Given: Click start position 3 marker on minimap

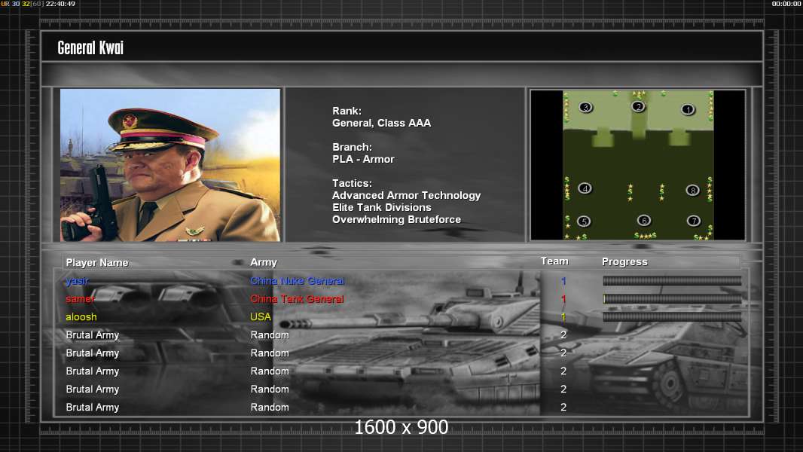Looking at the screenshot, I should [x=585, y=107].
